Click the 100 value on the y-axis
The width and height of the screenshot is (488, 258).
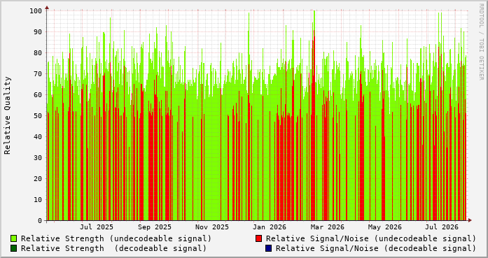click(36, 11)
